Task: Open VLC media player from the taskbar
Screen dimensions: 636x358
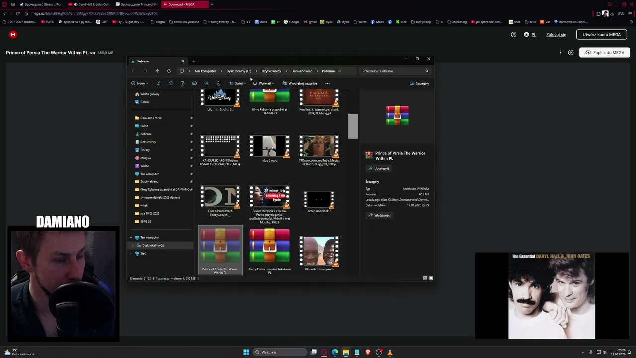Action: 390,352
